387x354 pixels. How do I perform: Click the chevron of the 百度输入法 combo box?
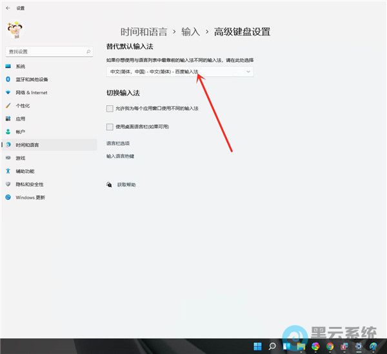(248, 72)
